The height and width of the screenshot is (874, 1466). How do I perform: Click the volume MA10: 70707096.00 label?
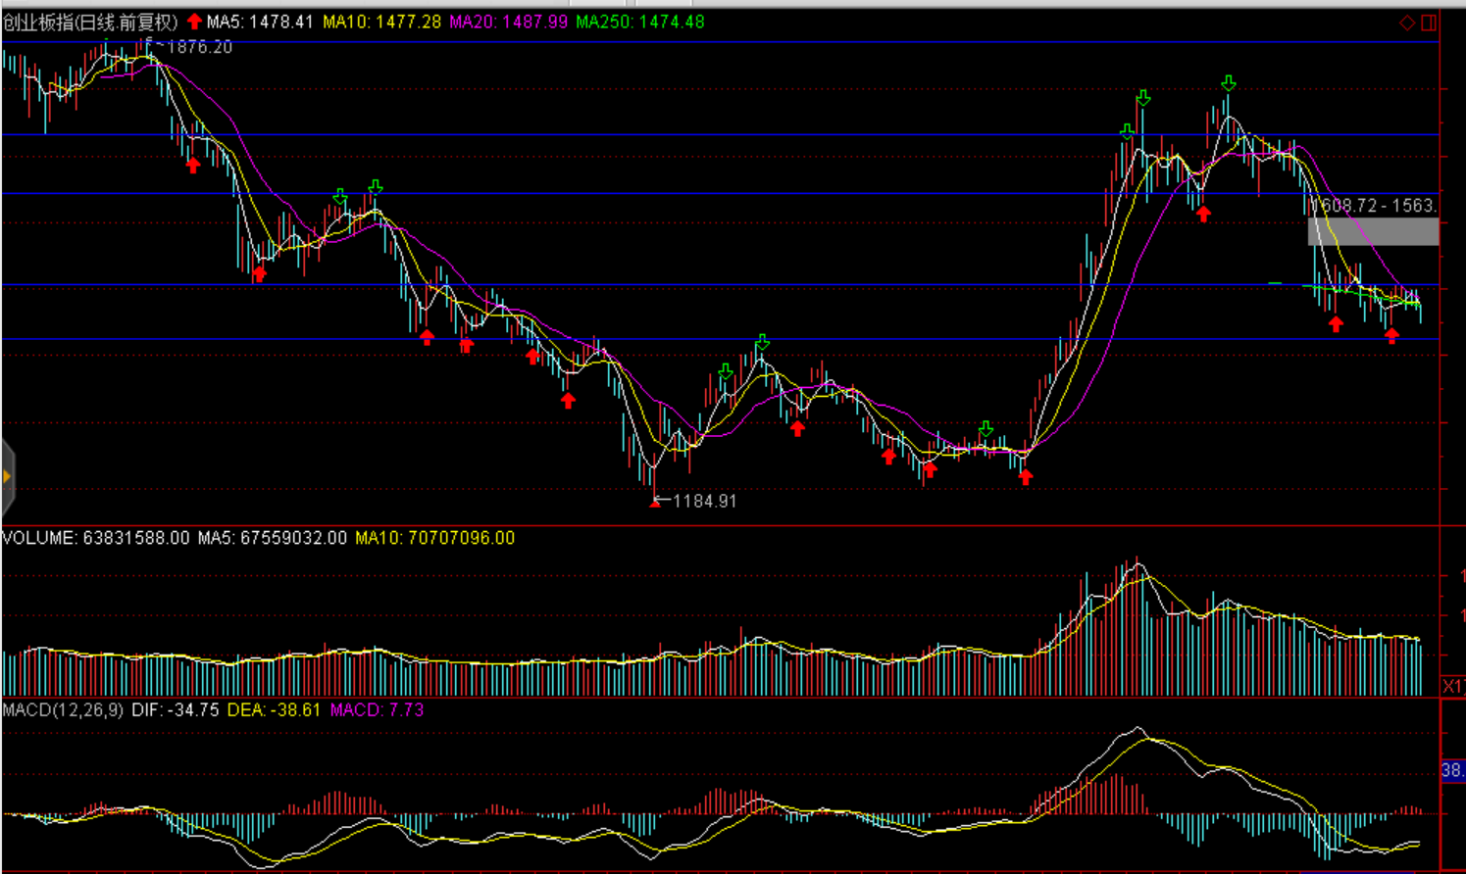click(x=434, y=538)
